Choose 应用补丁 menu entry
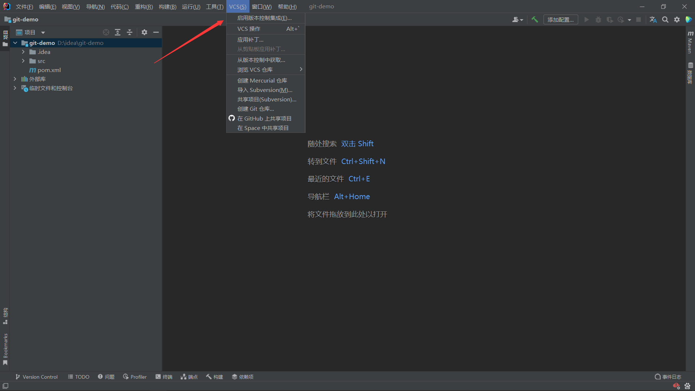The height and width of the screenshot is (391, 695). [x=266, y=39]
